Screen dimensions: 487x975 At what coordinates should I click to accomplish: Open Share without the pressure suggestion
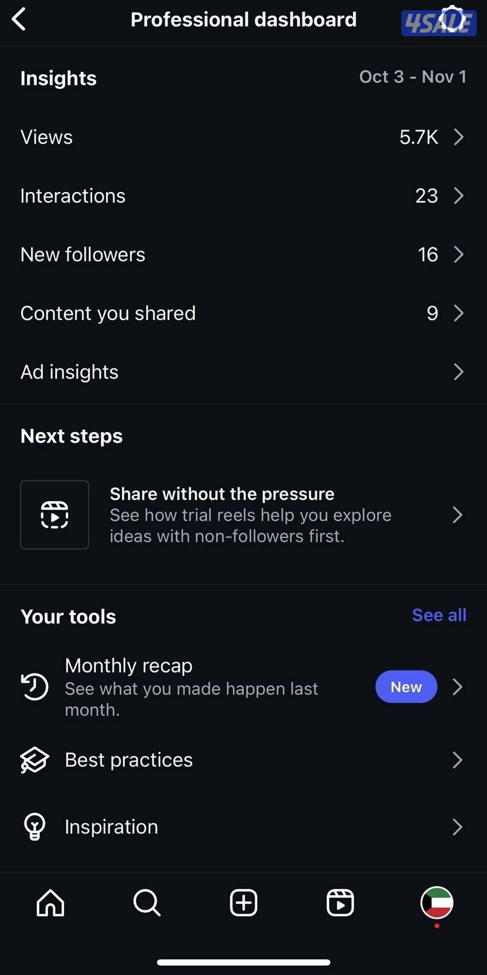pyautogui.click(x=250, y=515)
